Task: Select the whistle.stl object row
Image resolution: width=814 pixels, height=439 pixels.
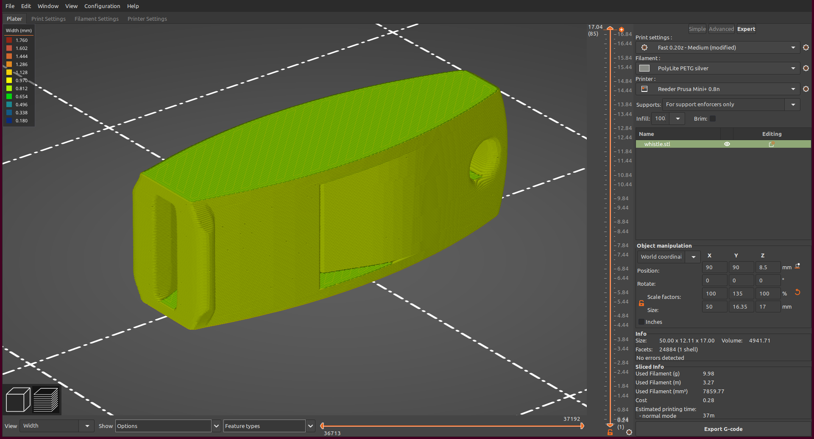Action: [723, 144]
